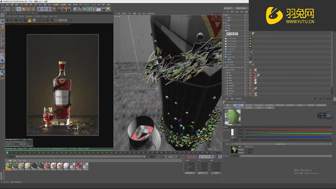Click the camera object icon

(x=103, y=9)
